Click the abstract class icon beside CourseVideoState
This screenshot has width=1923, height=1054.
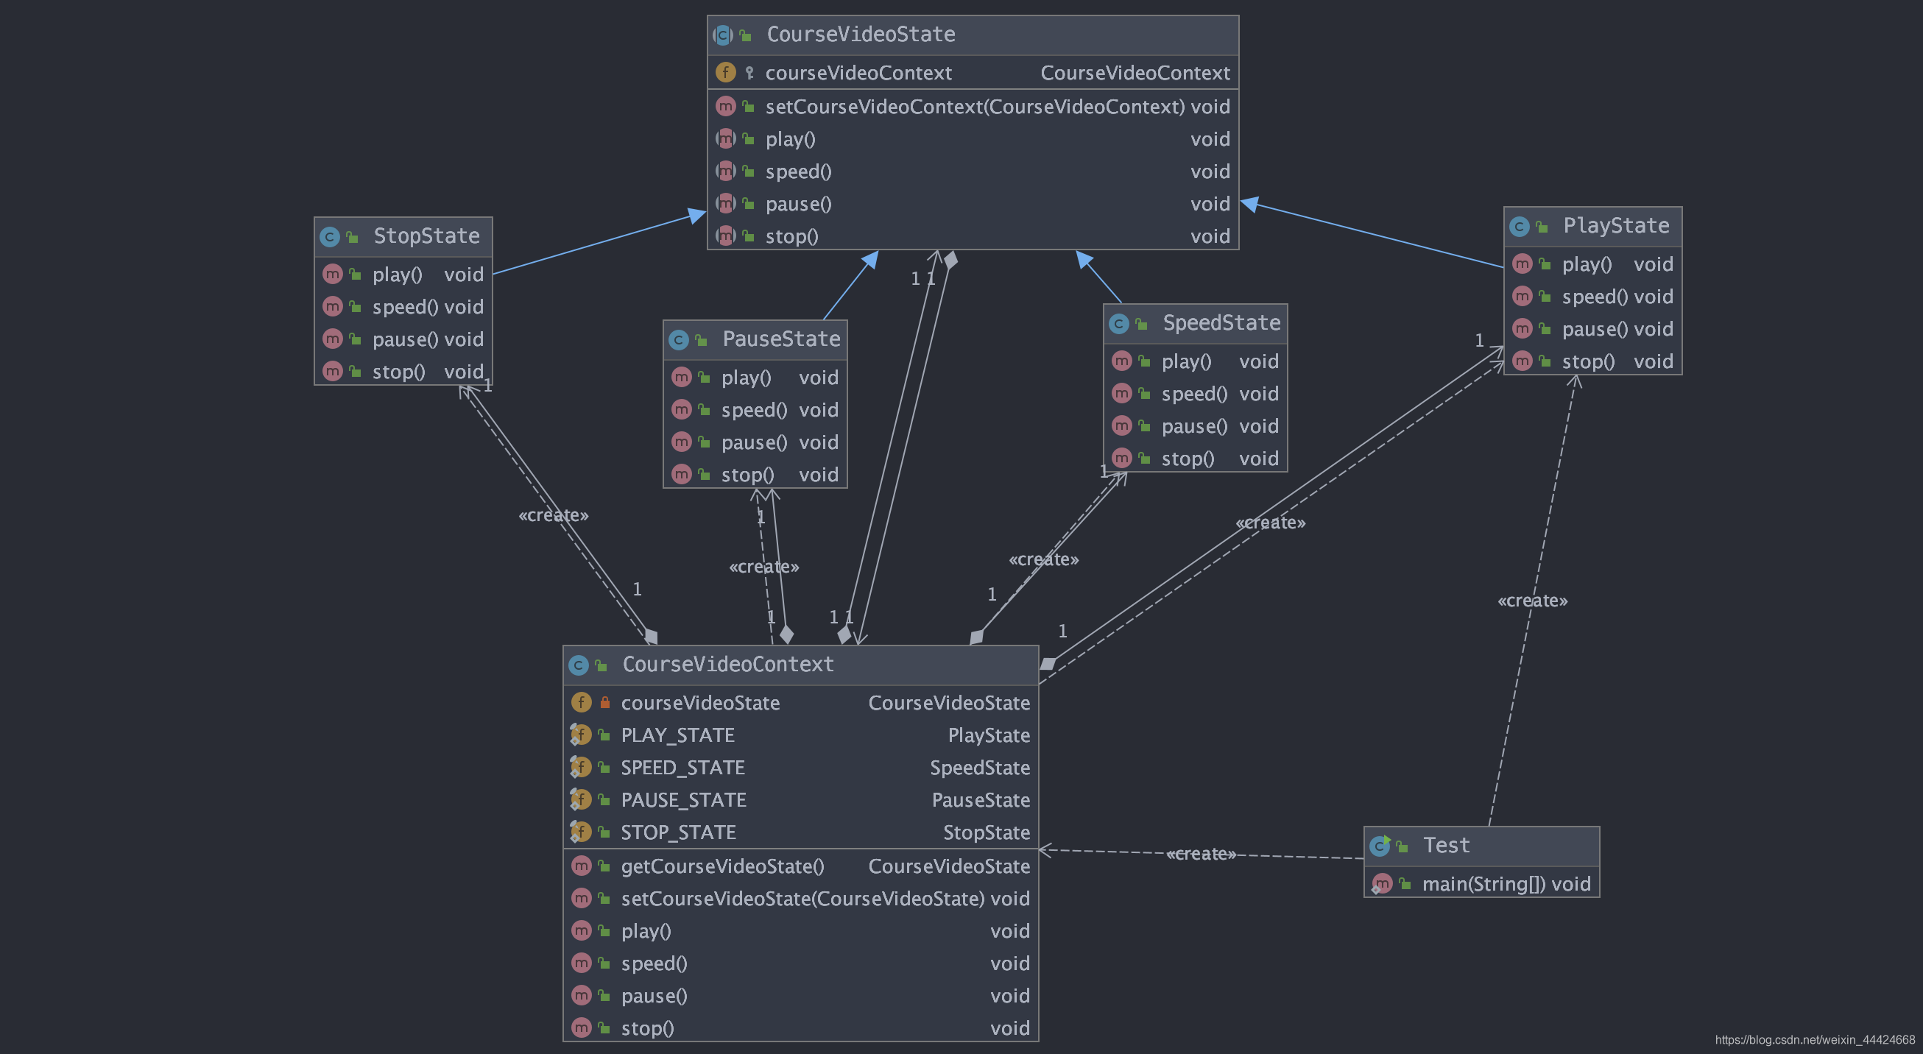[723, 35]
